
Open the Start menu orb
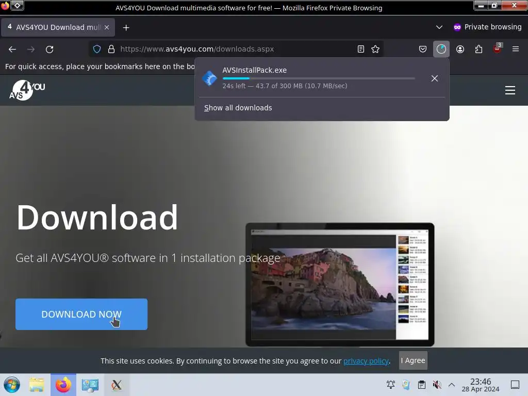[x=12, y=385]
